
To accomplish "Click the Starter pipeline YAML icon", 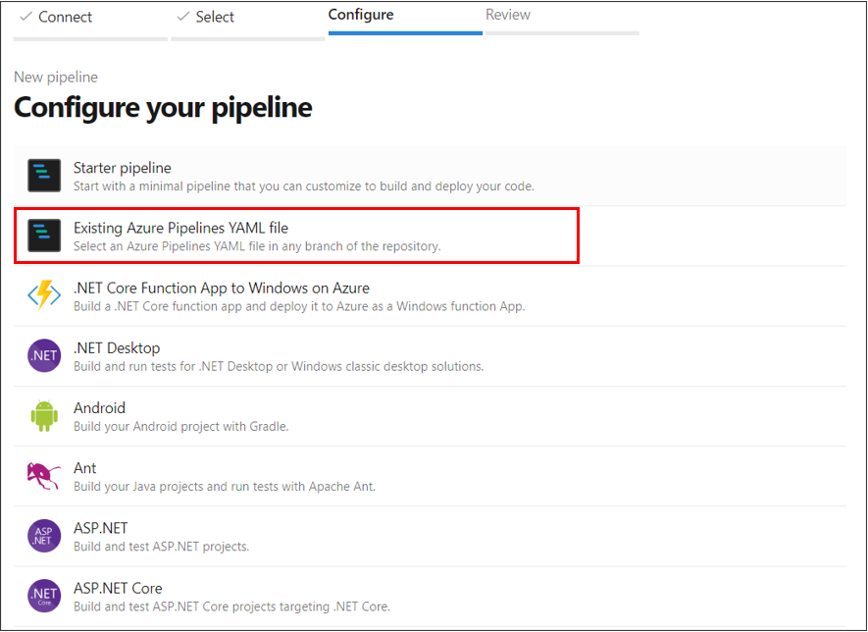I will click(x=44, y=176).
